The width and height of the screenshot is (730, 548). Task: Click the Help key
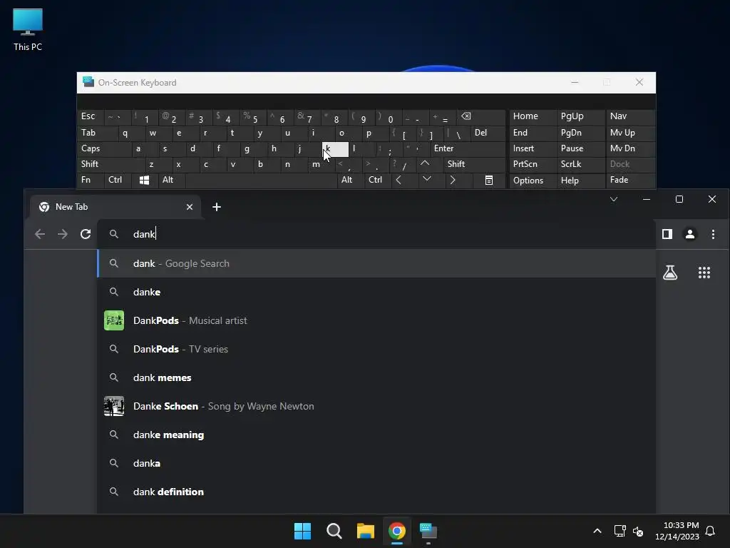[581, 180]
